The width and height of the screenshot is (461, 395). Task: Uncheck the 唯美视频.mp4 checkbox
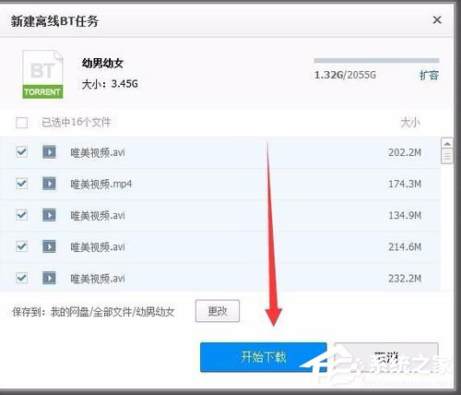[x=21, y=184]
